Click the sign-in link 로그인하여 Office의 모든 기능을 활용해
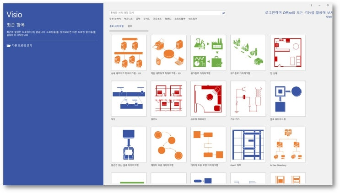 pos(298,13)
